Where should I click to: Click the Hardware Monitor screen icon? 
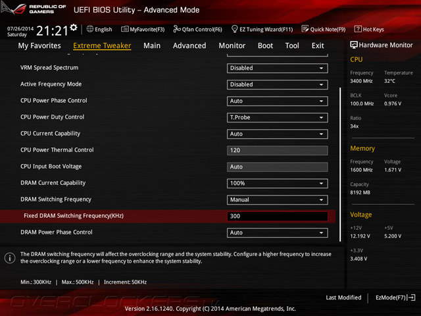coord(354,45)
